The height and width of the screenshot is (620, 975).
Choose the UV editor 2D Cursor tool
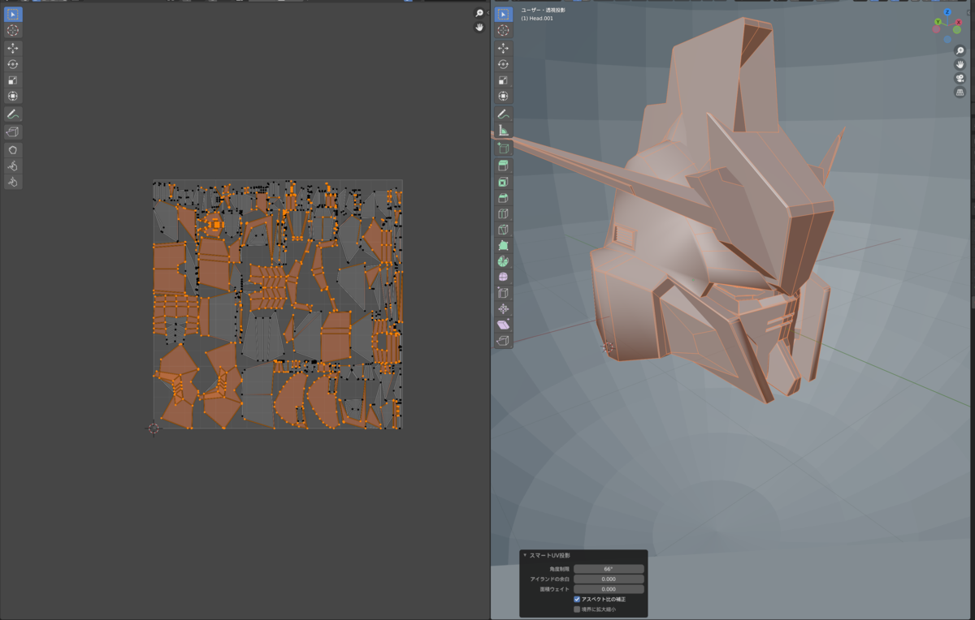[x=13, y=30]
